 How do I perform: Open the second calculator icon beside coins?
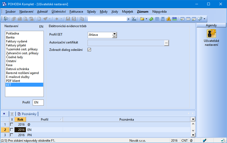(x=163, y=19)
